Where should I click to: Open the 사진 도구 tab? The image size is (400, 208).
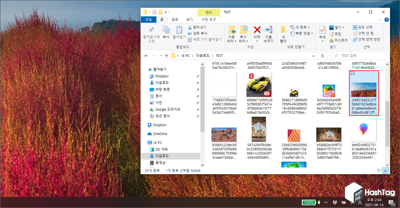pyautogui.click(x=209, y=20)
